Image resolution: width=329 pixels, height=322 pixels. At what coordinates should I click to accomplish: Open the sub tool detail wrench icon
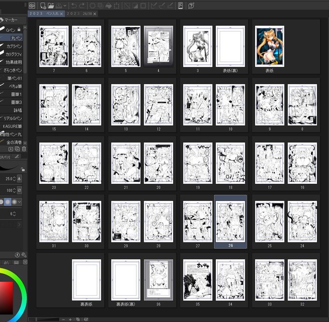(24, 255)
